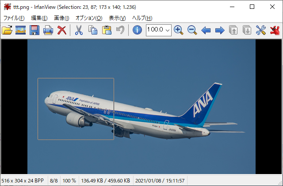The width and height of the screenshot is (283, 186).
Task: Print the image using the printer icon
Action: pyautogui.click(x=48, y=30)
